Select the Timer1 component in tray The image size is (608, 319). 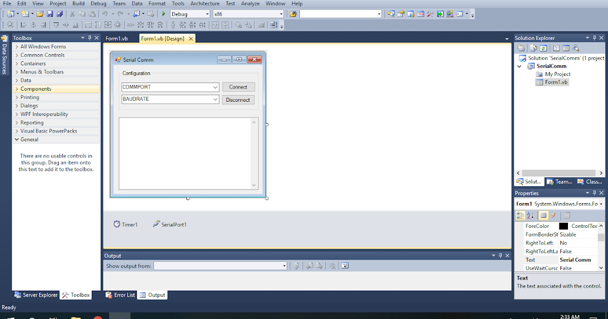[126, 224]
